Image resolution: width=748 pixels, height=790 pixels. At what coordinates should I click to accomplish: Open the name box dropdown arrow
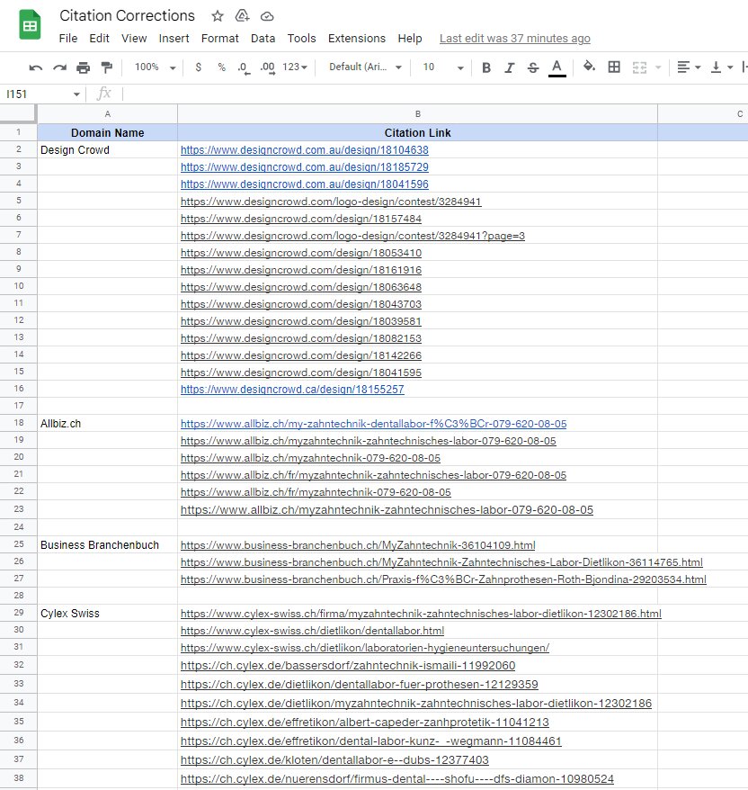76,94
